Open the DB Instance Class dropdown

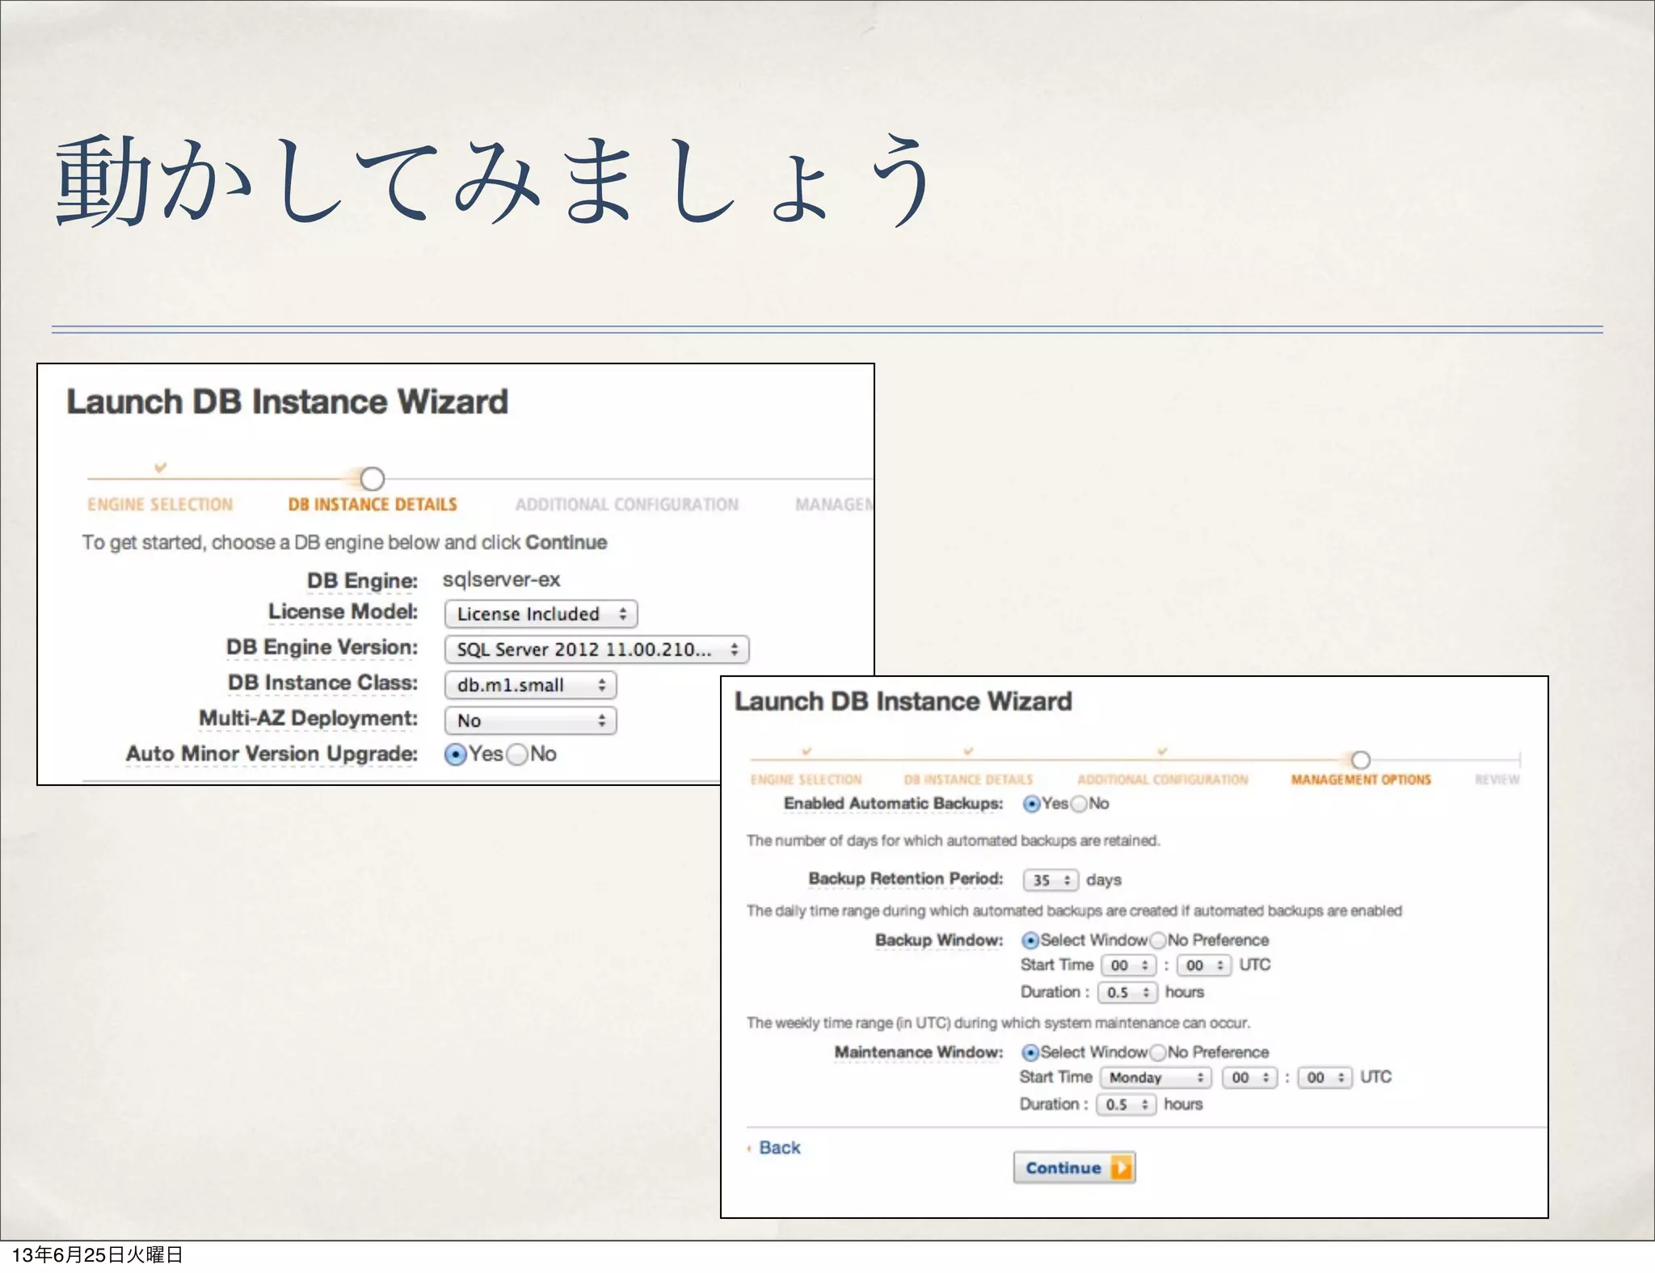click(530, 686)
